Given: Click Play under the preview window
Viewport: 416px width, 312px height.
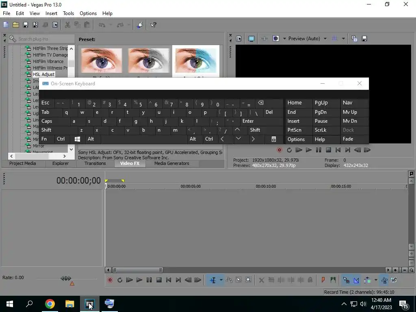Looking at the screenshot, I should pos(309,150).
